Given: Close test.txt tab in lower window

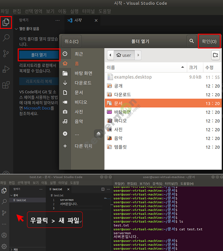Looking at the screenshot, I should (68, 189).
